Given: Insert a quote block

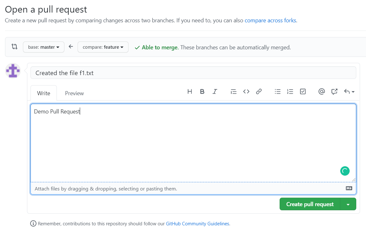Looking at the screenshot, I should tap(233, 91).
